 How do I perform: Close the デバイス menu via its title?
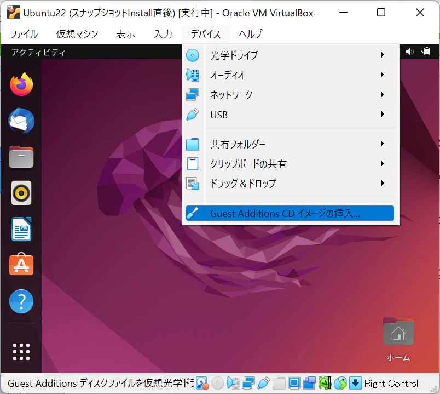pos(206,35)
